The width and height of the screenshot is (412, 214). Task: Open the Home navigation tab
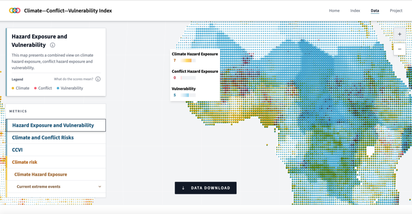[x=334, y=11]
